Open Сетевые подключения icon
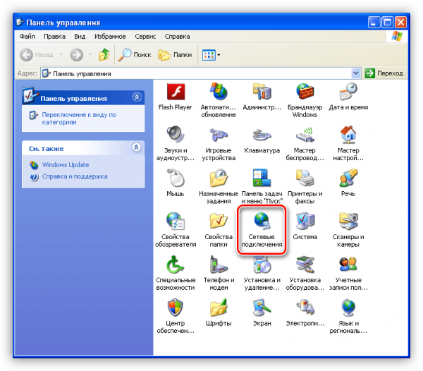The image size is (423, 371). (x=262, y=221)
